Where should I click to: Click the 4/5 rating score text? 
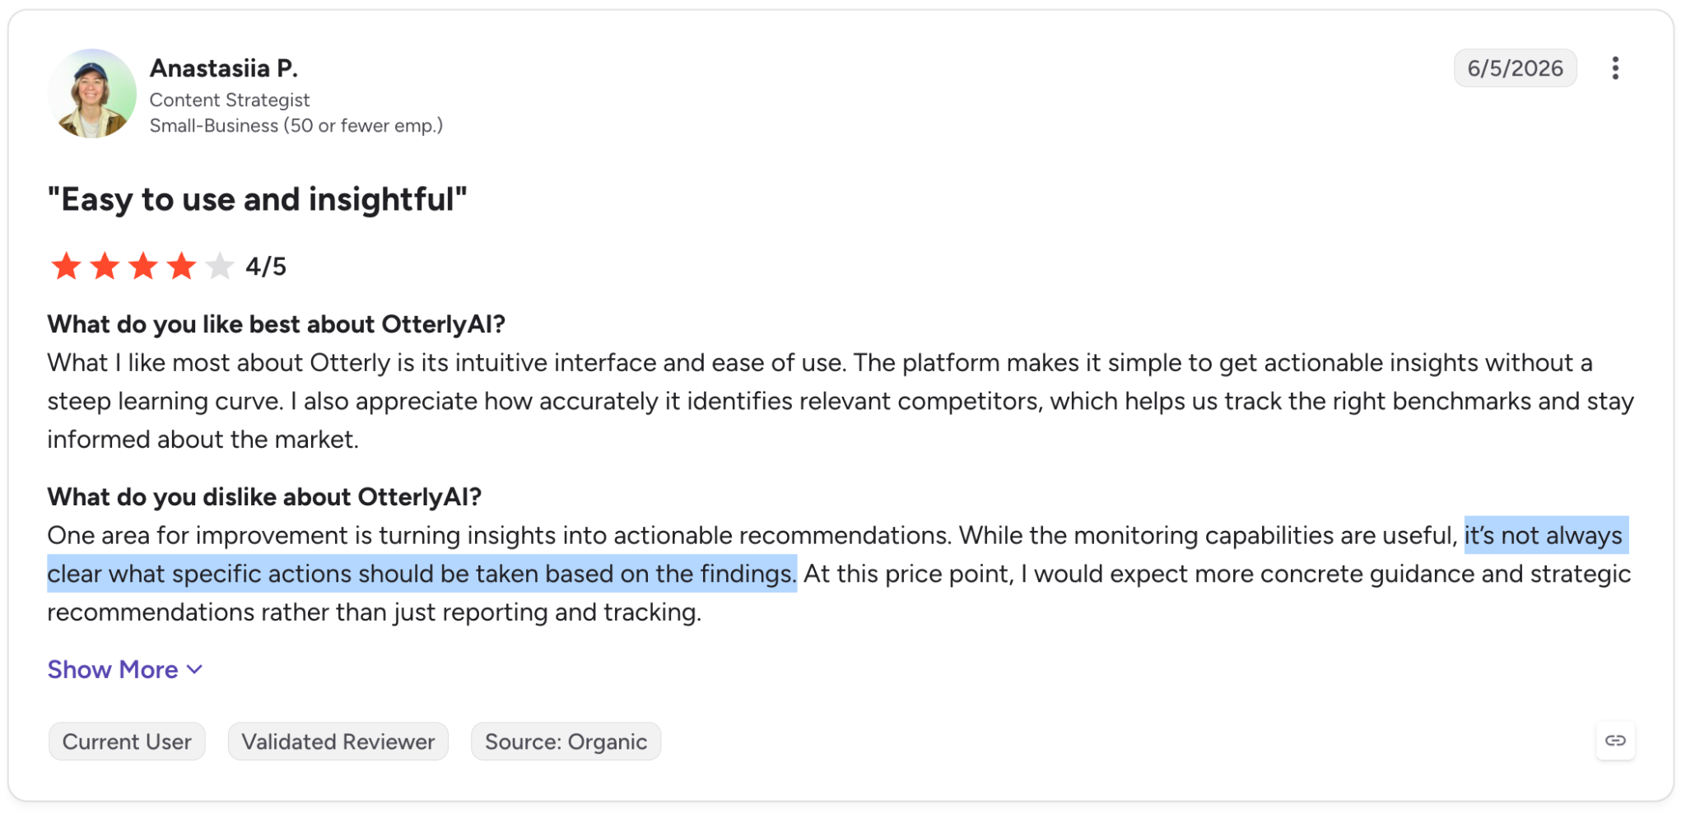tap(266, 267)
